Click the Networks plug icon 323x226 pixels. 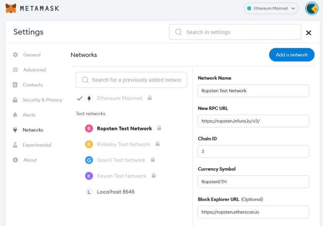pyautogui.click(x=15, y=130)
